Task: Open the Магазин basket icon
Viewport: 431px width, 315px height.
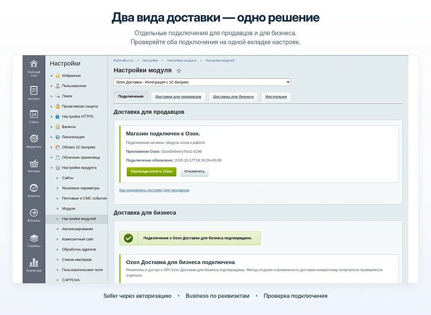Action: [x=34, y=163]
